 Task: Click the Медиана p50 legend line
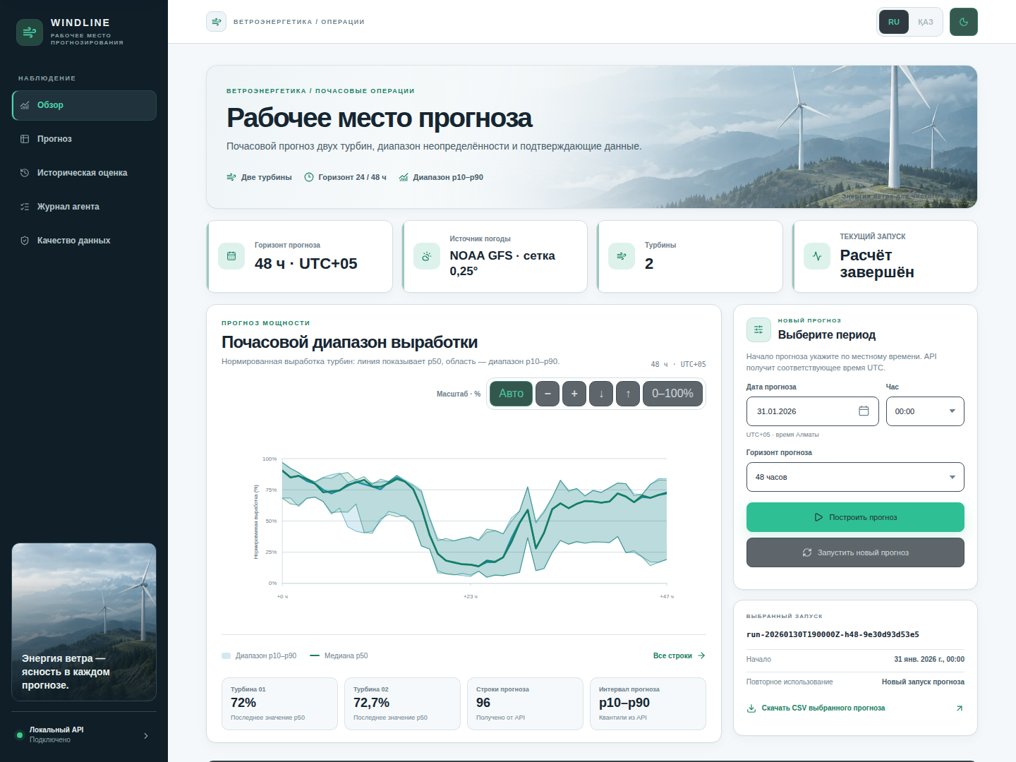pos(315,656)
